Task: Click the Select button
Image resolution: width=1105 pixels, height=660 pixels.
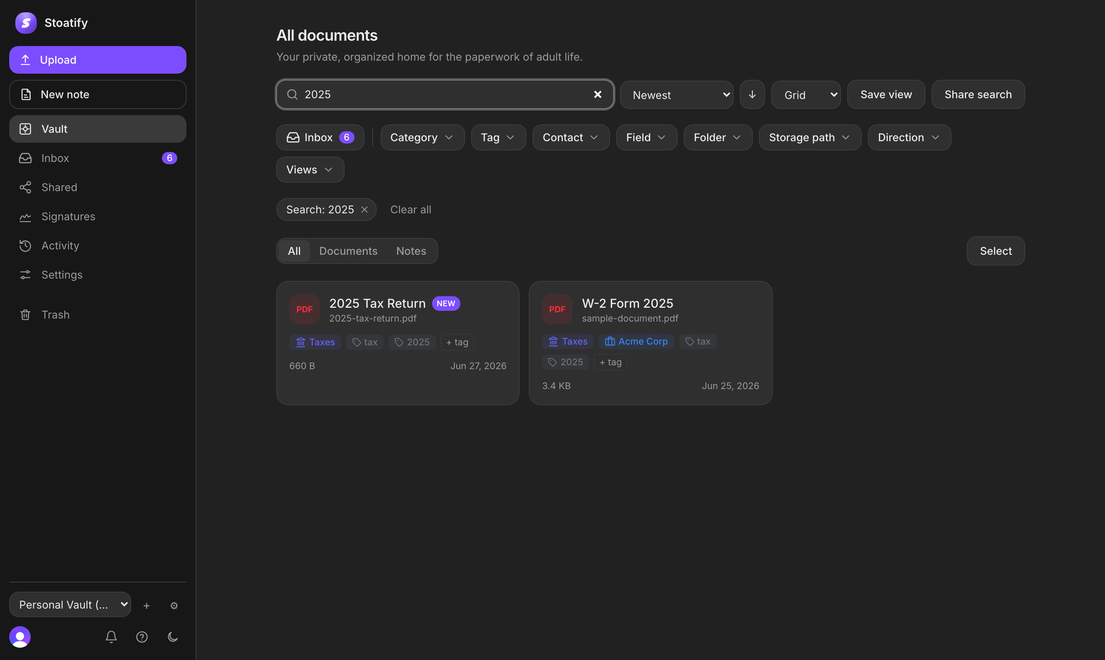Action: click(x=996, y=251)
